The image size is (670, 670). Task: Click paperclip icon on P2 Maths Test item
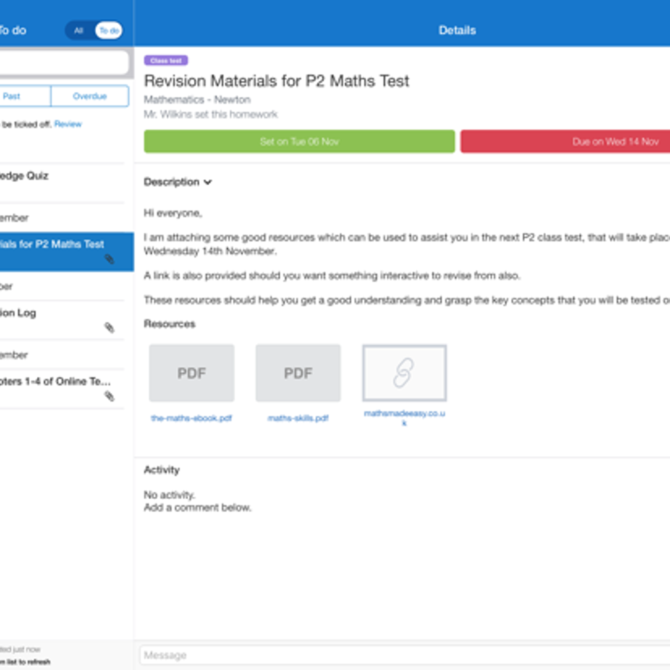click(109, 260)
